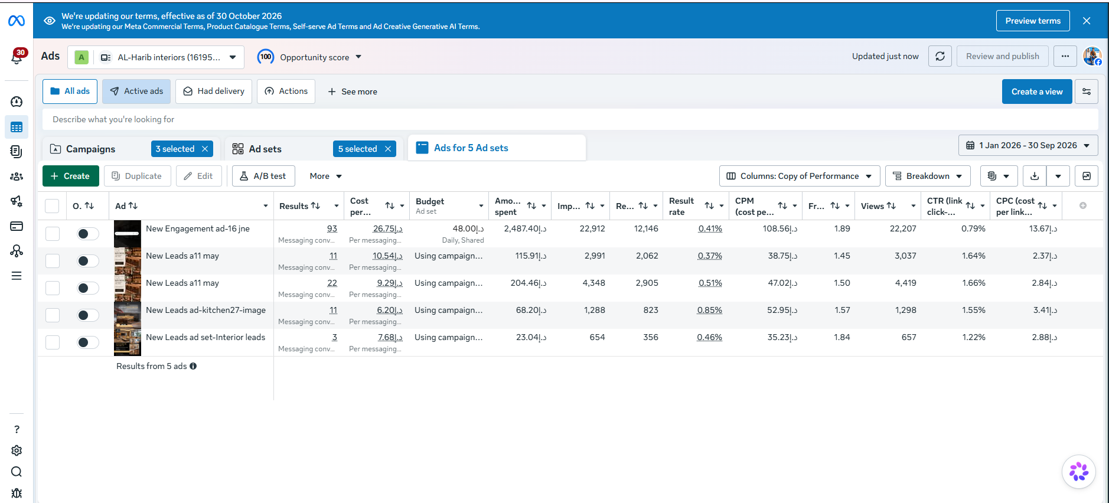Screen dimensions: 1109x503
Task: Click the export download icon
Action: 1035,176
